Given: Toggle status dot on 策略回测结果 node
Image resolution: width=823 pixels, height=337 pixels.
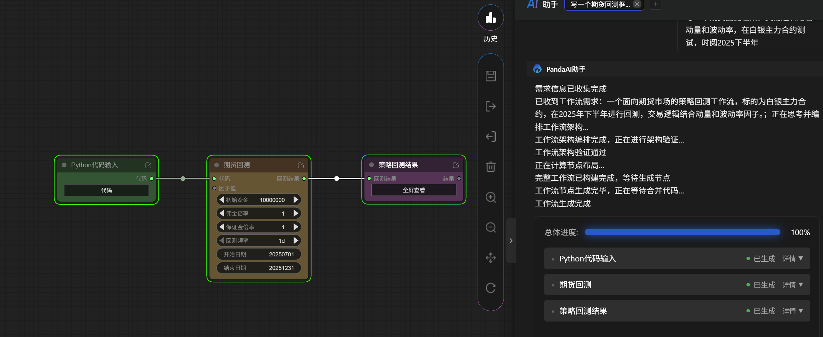Looking at the screenshot, I should [x=371, y=165].
